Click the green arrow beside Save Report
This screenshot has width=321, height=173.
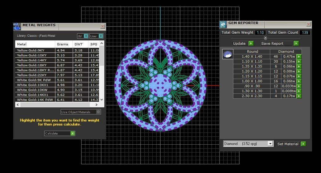(296, 43)
